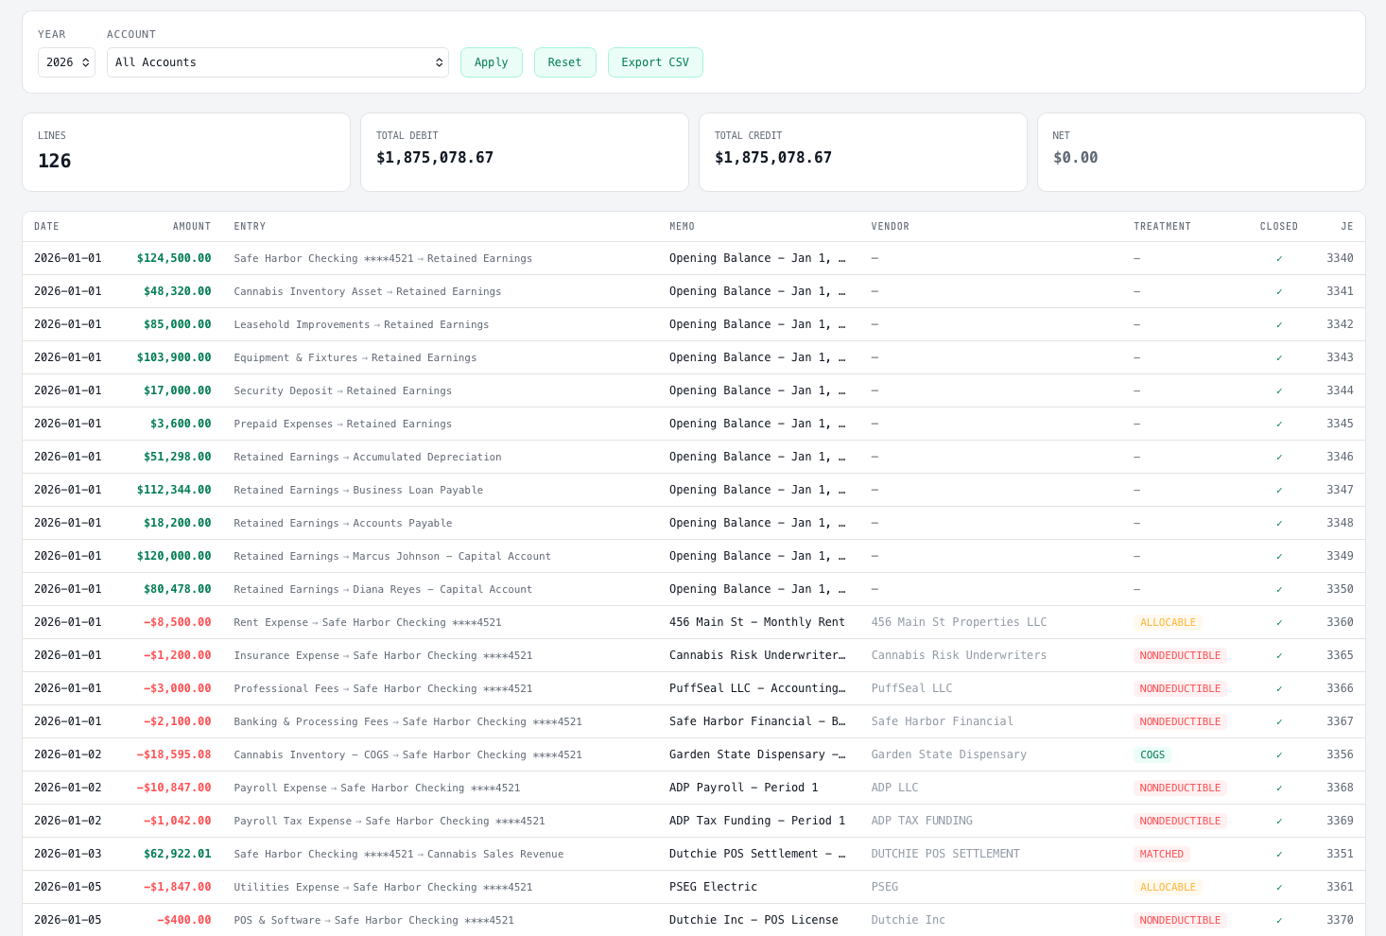Click the Memo column header
The height and width of the screenshot is (936, 1386).
coord(682,227)
